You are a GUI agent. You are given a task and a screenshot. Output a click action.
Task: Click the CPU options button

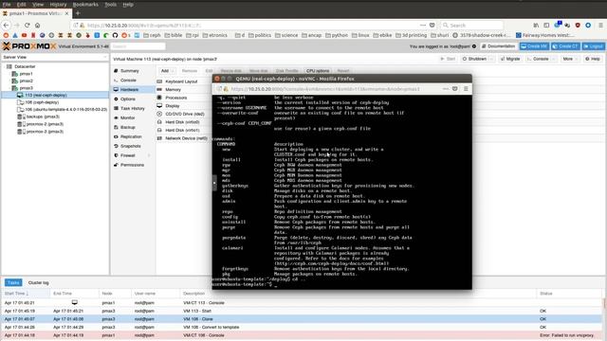(318, 71)
